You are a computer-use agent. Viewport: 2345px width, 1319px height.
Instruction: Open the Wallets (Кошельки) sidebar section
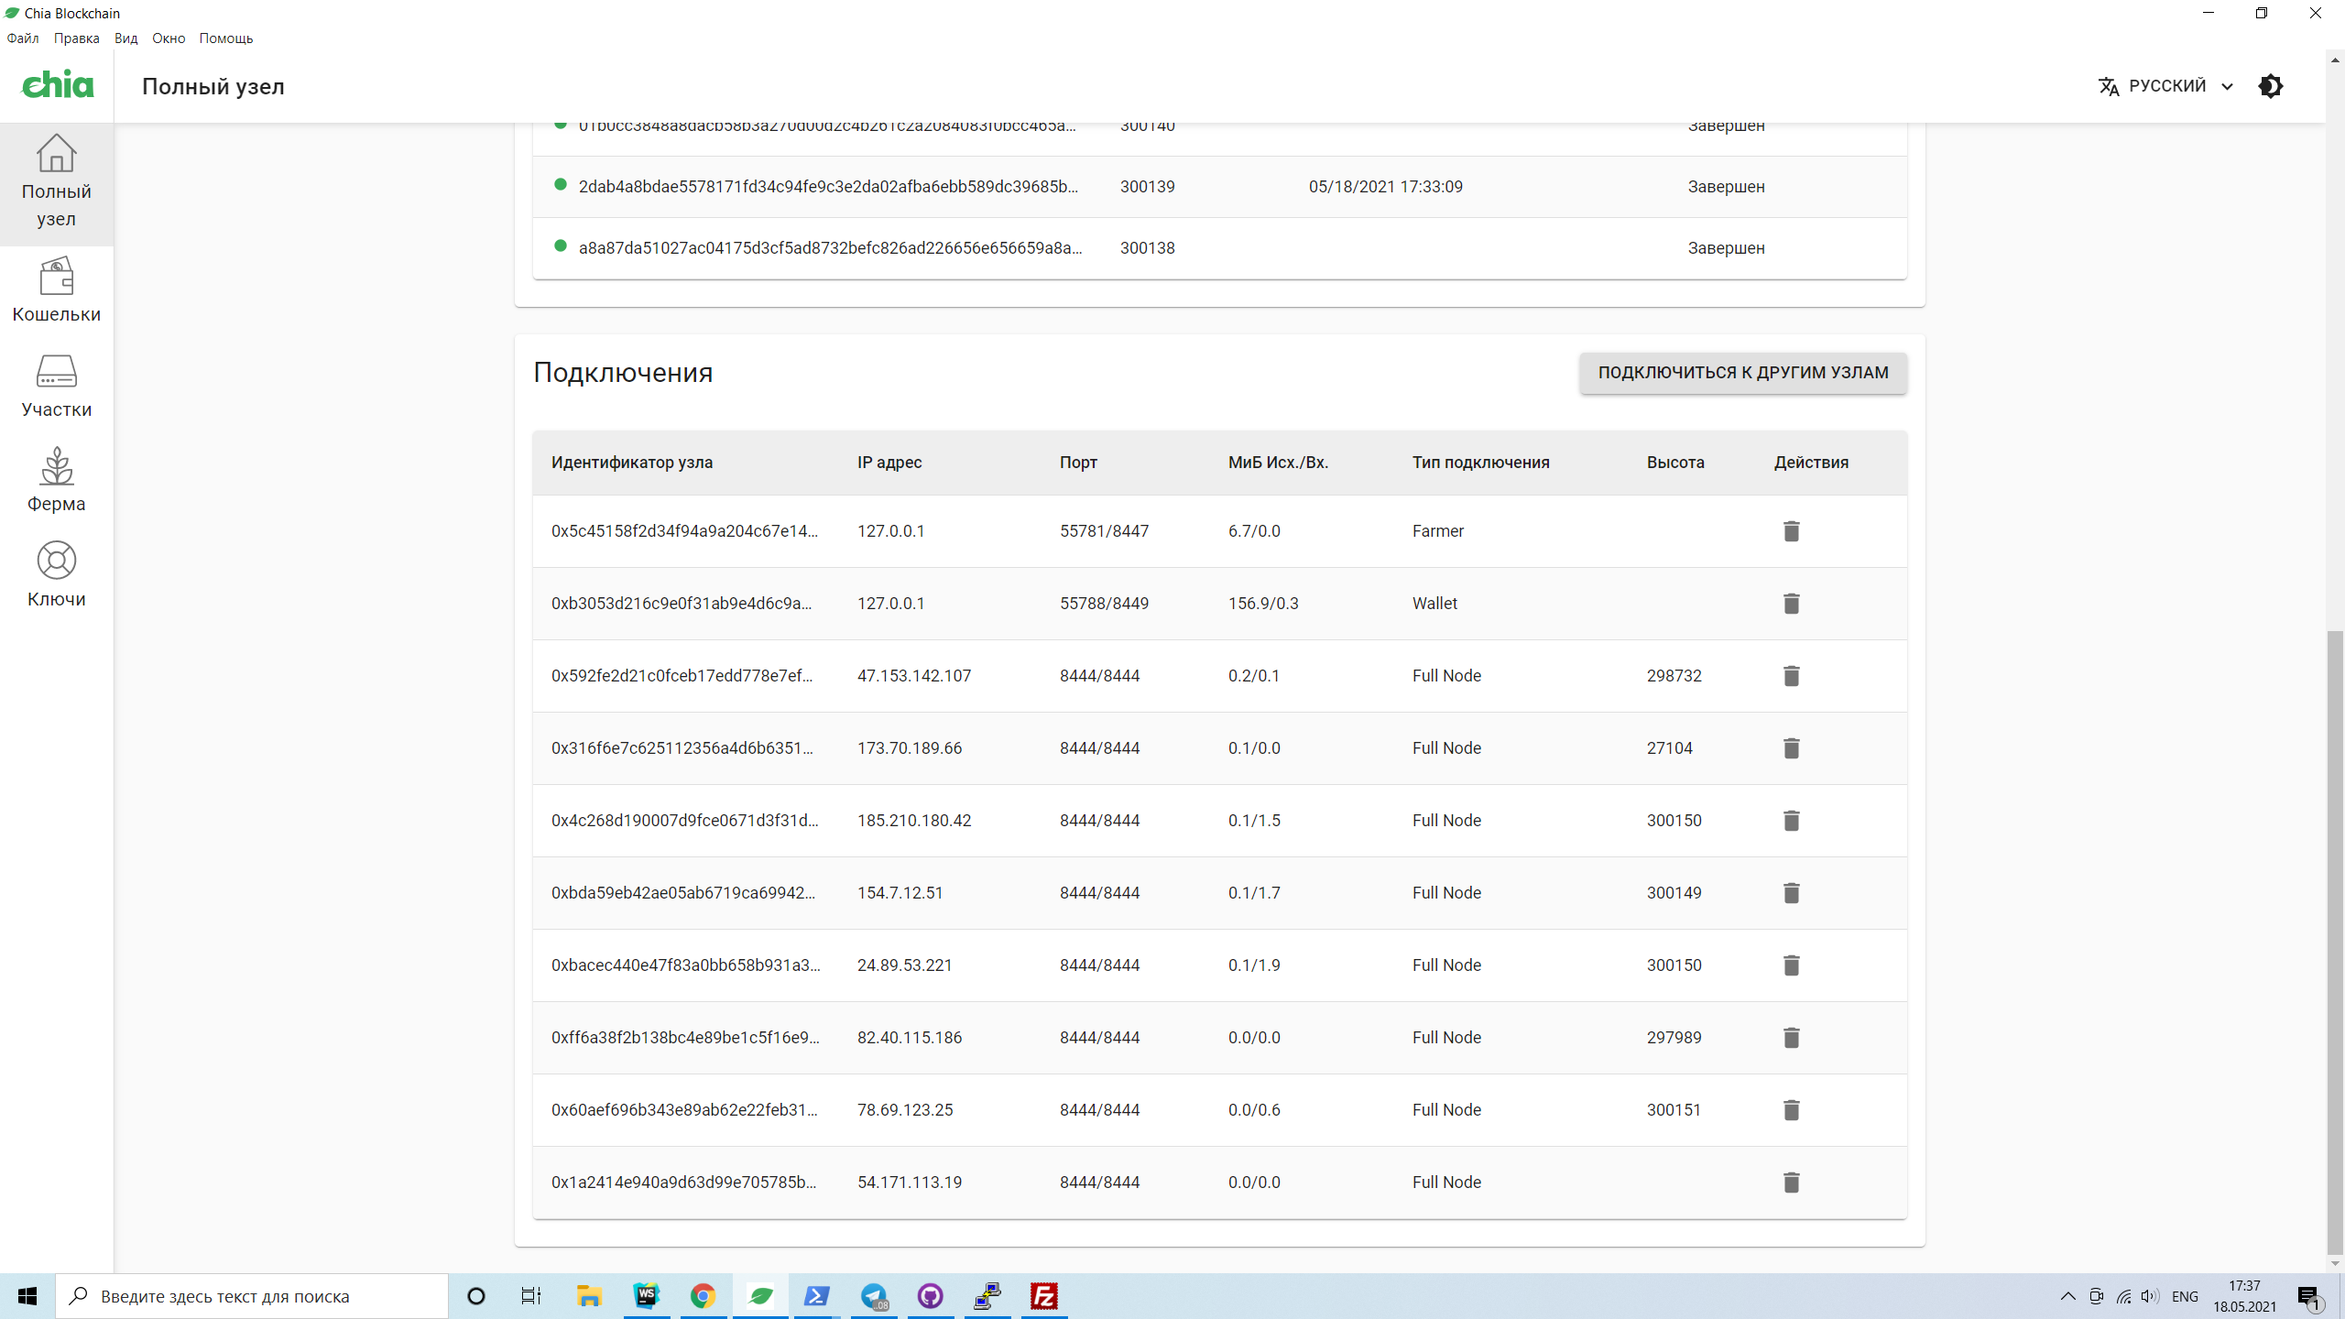(57, 290)
